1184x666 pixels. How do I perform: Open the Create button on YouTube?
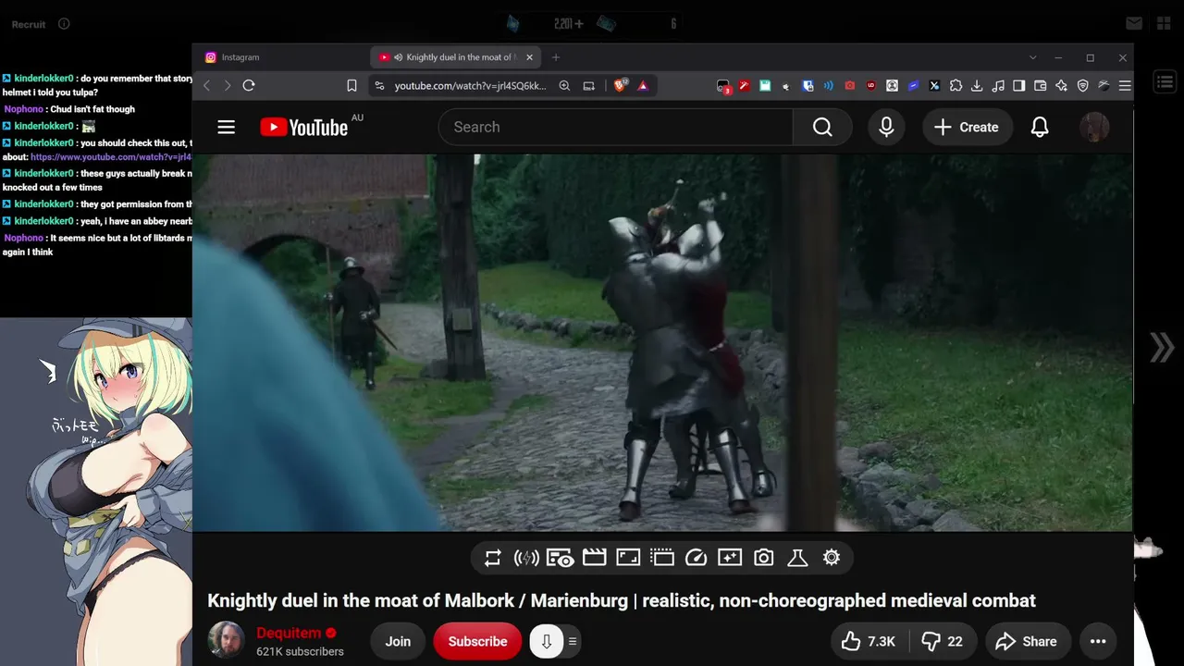967,127
